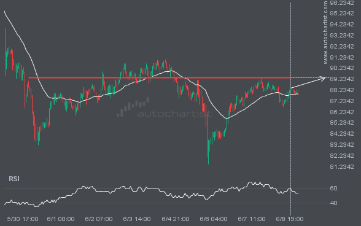Click the RSI indicator label
361x226 pixels.
(x=14, y=179)
